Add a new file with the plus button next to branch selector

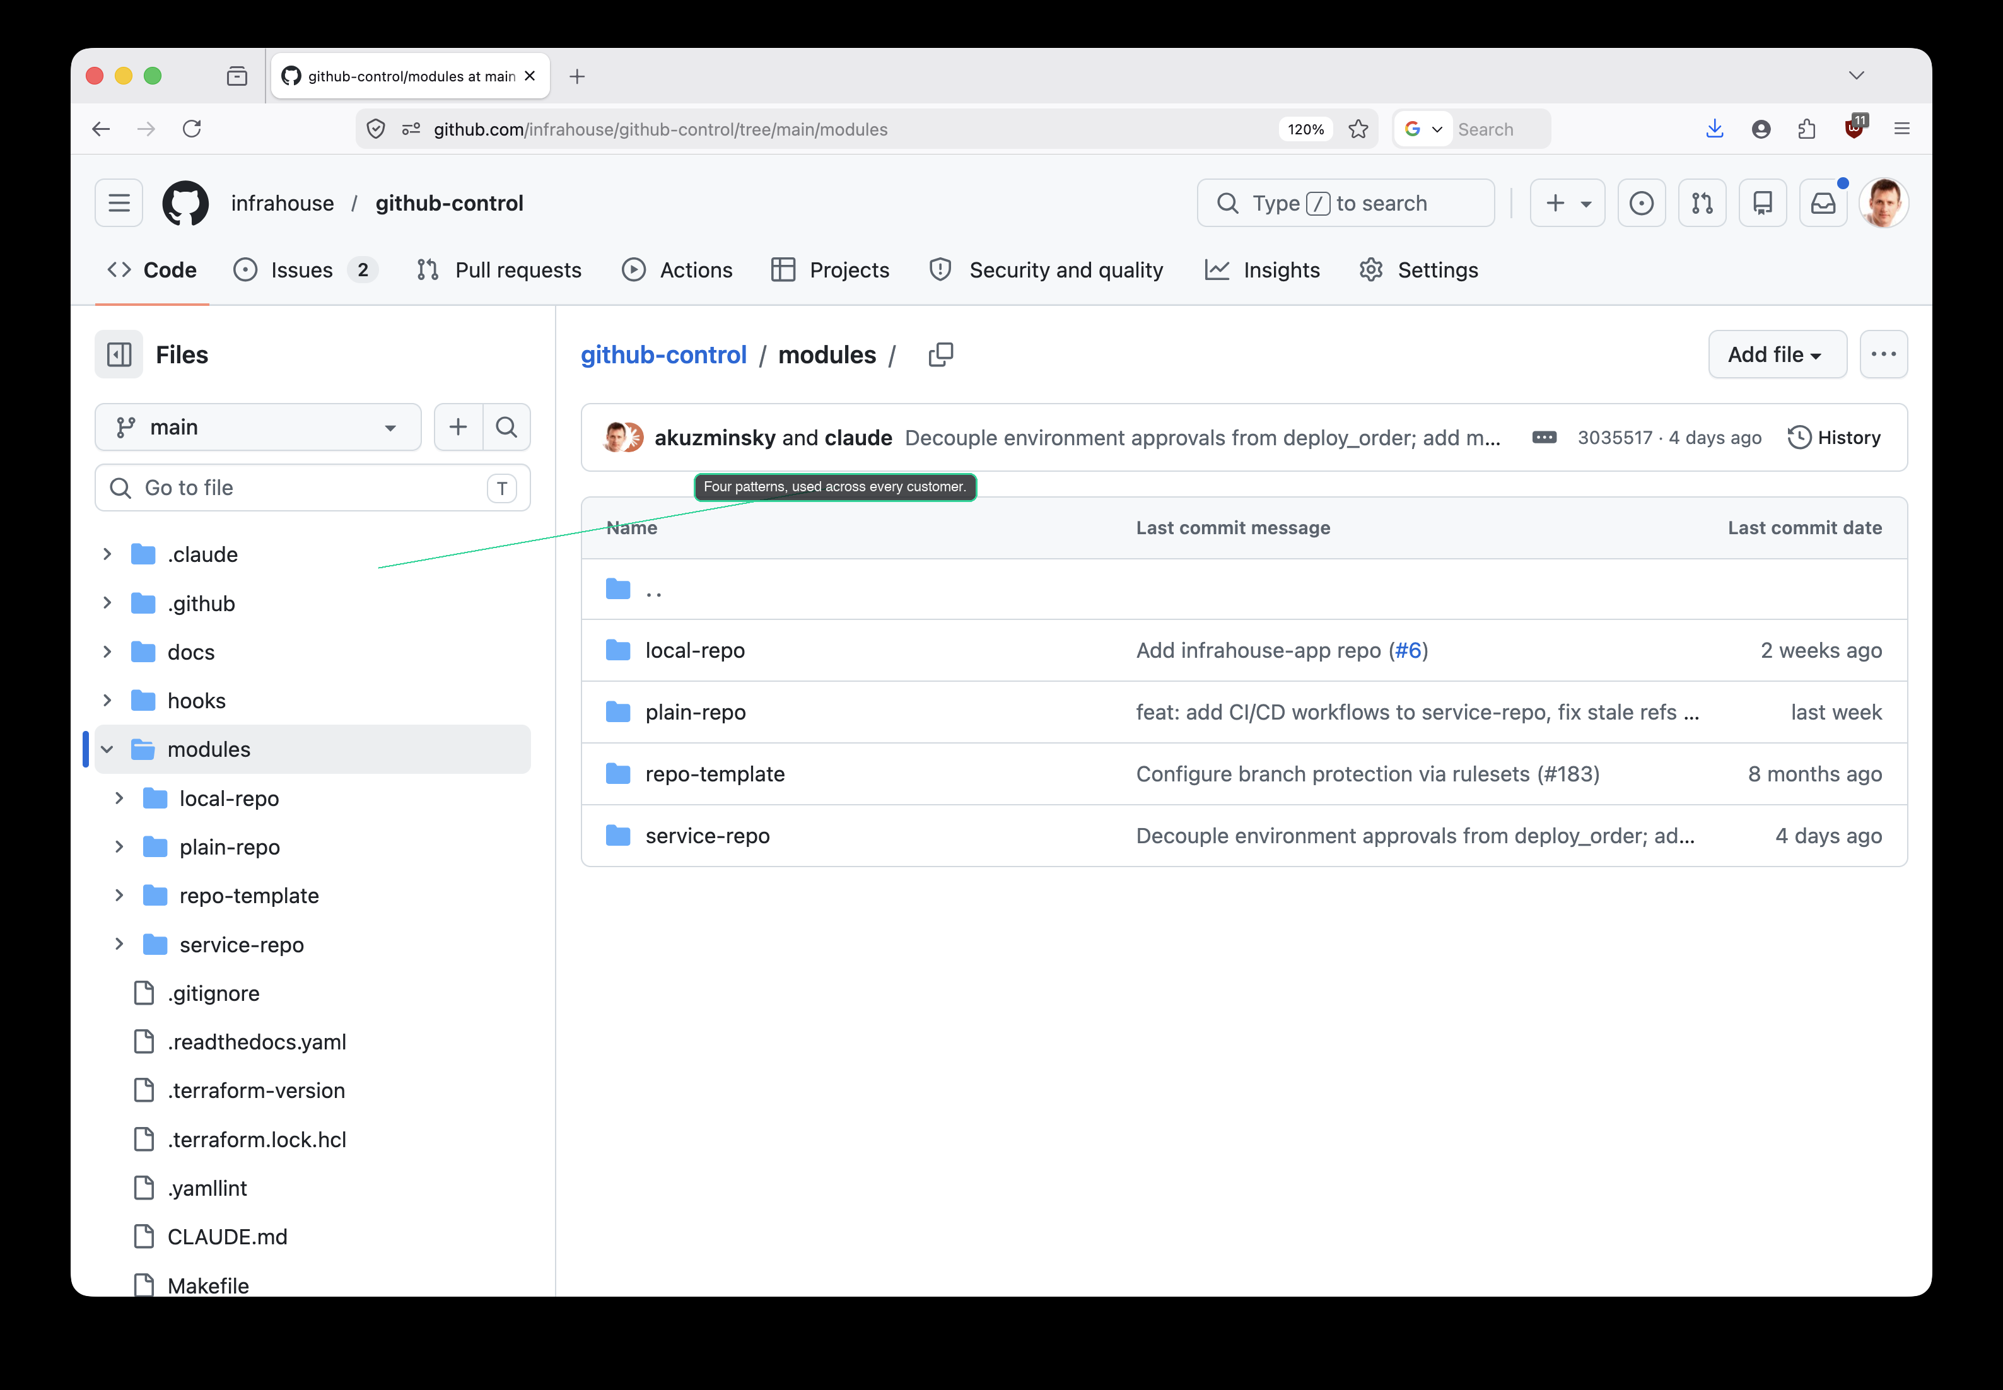click(x=458, y=427)
